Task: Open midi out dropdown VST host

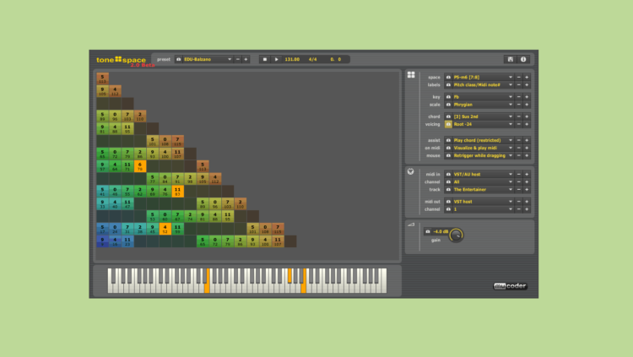Action: coord(483,202)
